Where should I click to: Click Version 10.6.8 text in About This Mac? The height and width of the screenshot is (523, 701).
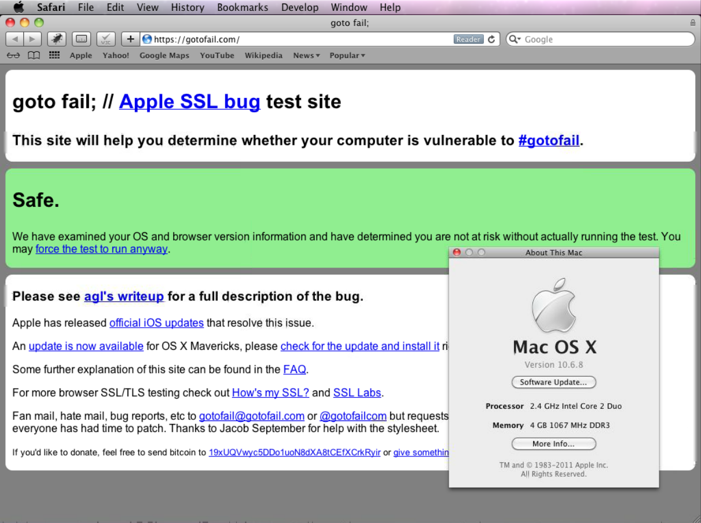coord(553,365)
